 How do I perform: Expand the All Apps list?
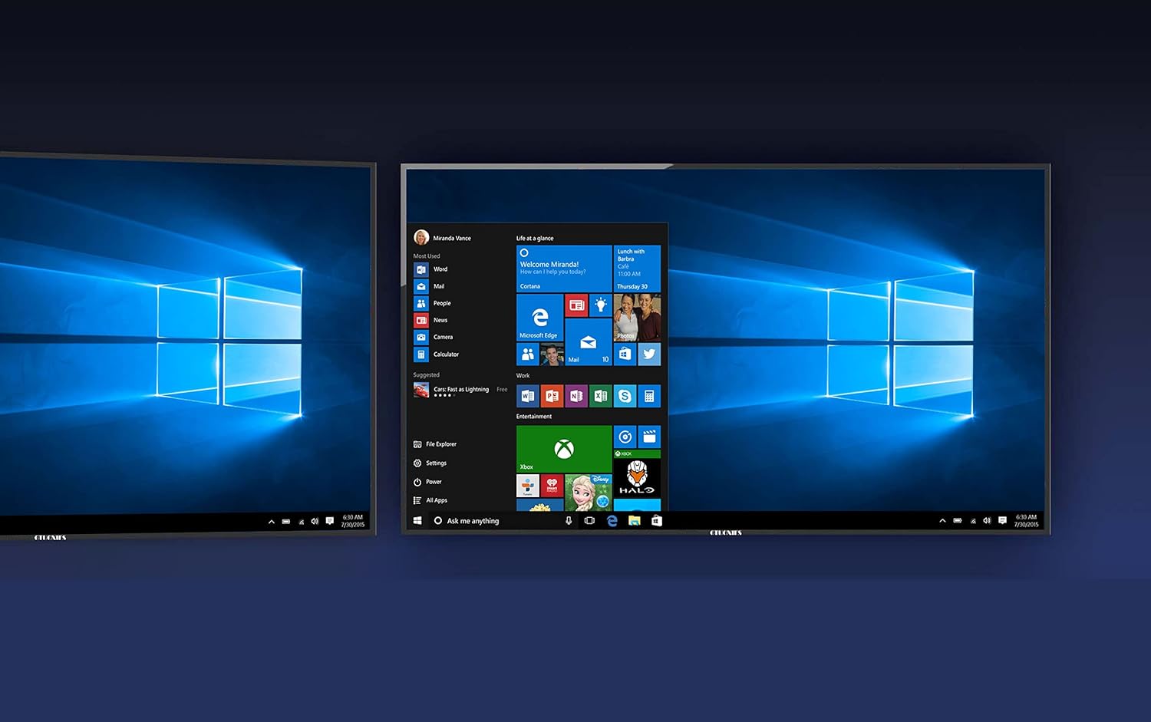click(x=436, y=500)
